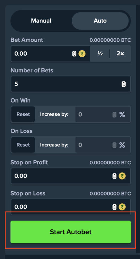Click percent symbol in On Loss row
This screenshot has width=140, height=259.
click(x=122, y=145)
